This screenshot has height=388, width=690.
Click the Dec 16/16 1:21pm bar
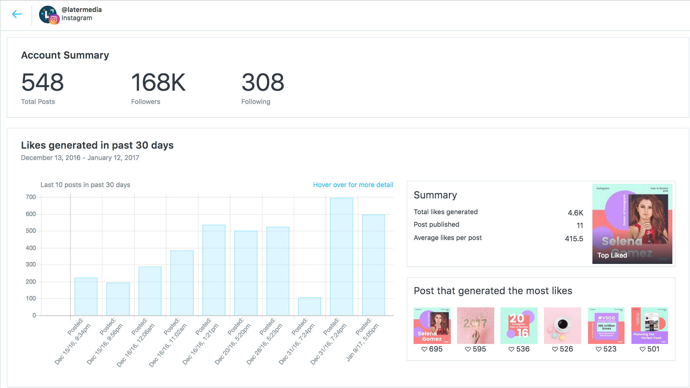click(x=214, y=270)
